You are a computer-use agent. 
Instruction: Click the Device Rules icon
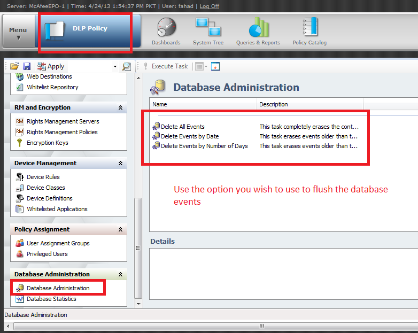pyautogui.click(x=20, y=177)
